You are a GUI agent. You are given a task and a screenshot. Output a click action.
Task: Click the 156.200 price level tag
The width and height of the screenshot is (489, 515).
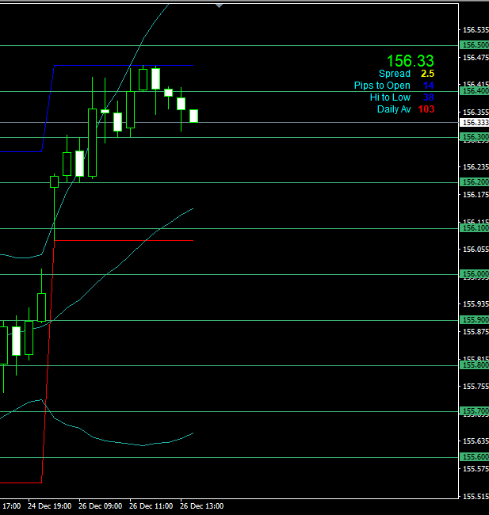pos(475,182)
